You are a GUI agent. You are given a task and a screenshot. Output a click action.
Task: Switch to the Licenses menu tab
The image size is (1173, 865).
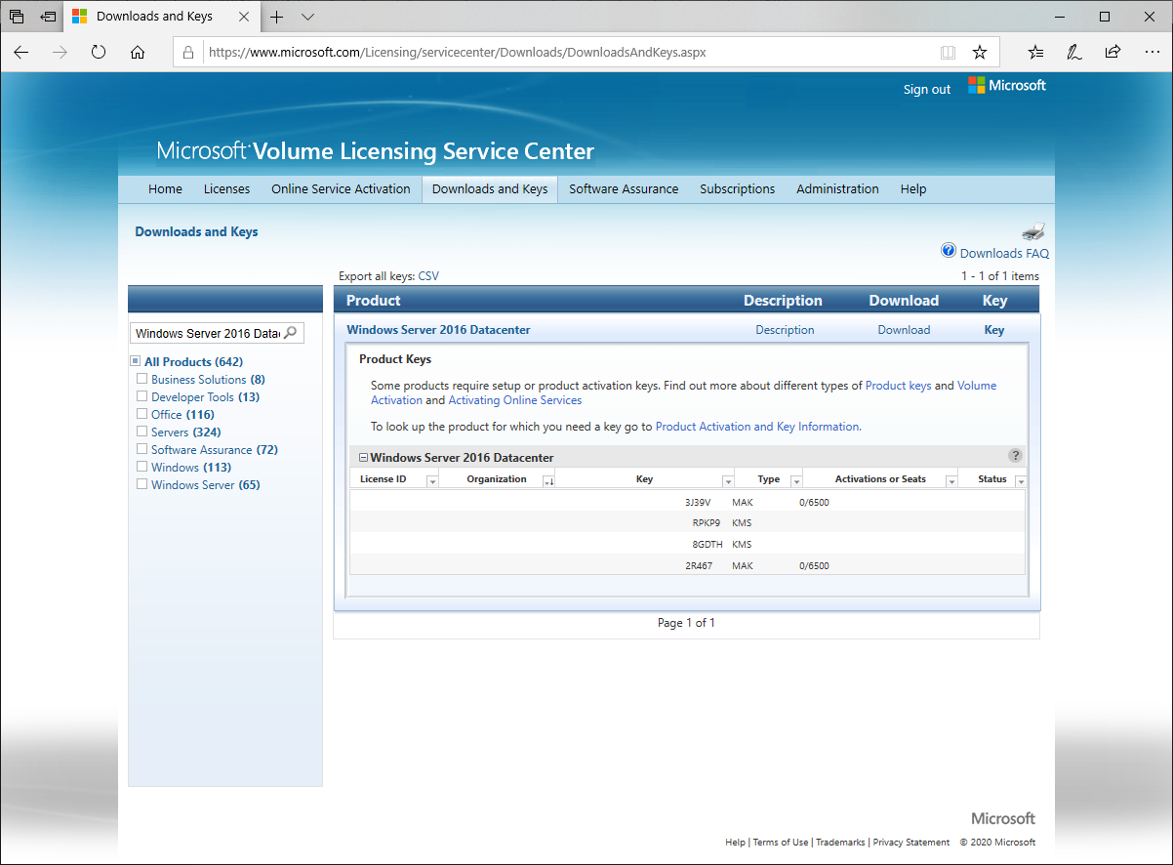226,189
